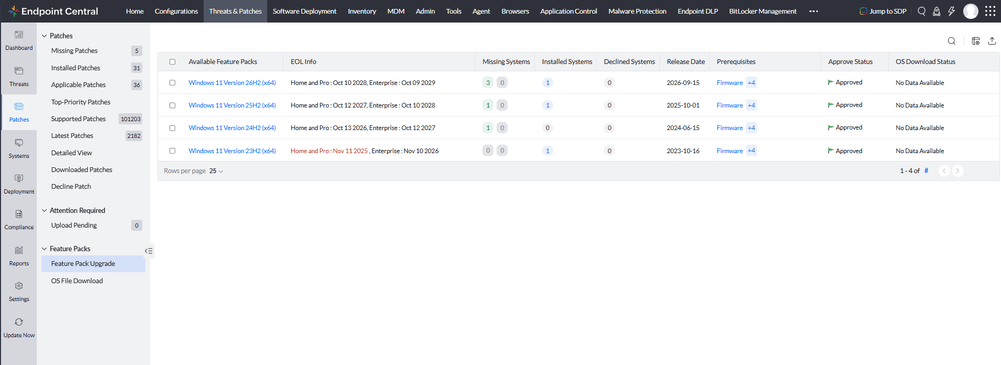Open the BitLocker Management tab
Viewport: 1001px width, 365px height.
763,11
